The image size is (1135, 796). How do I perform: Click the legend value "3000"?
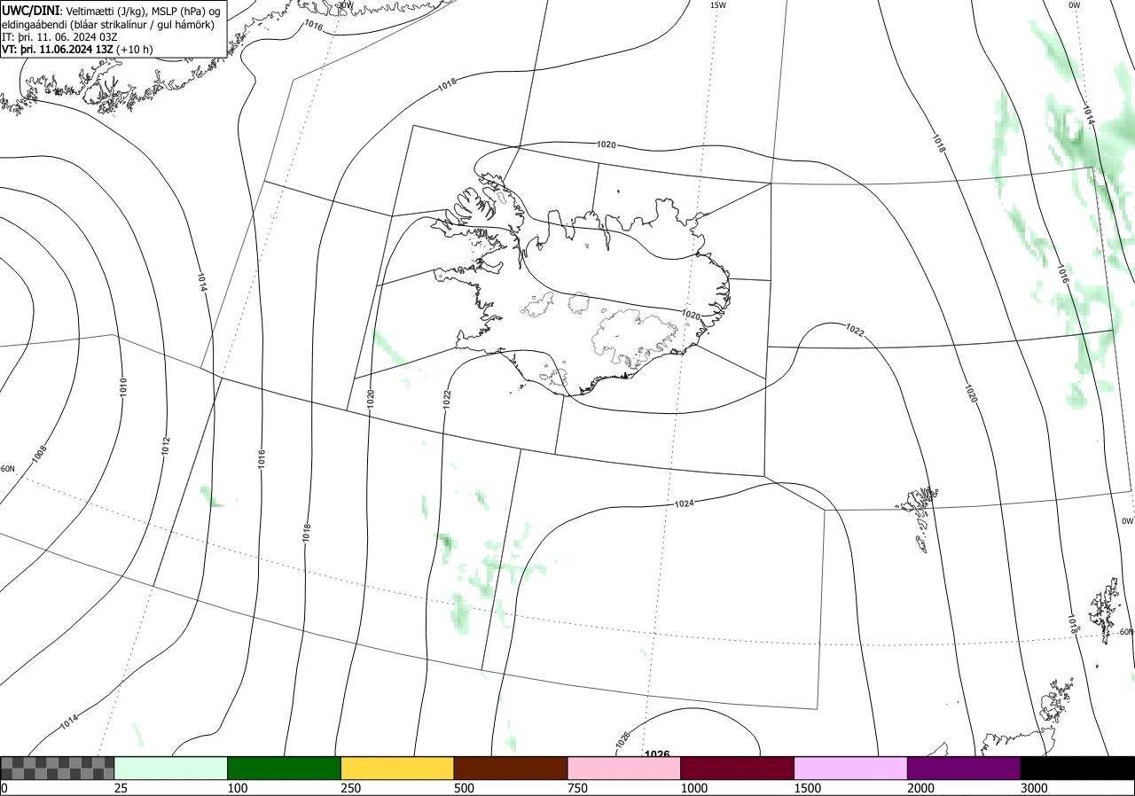coord(1035,788)
